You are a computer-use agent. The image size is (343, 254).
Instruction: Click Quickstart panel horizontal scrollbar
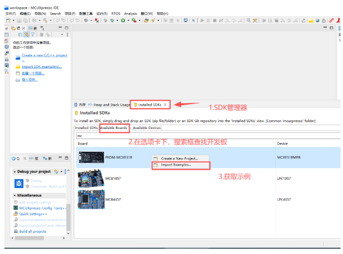30,238
